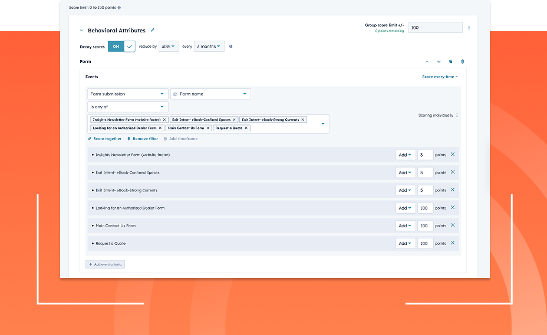Screen dimensions: 547x335
Task: Delete Request a Quote score row
Action: pos(453,243)
